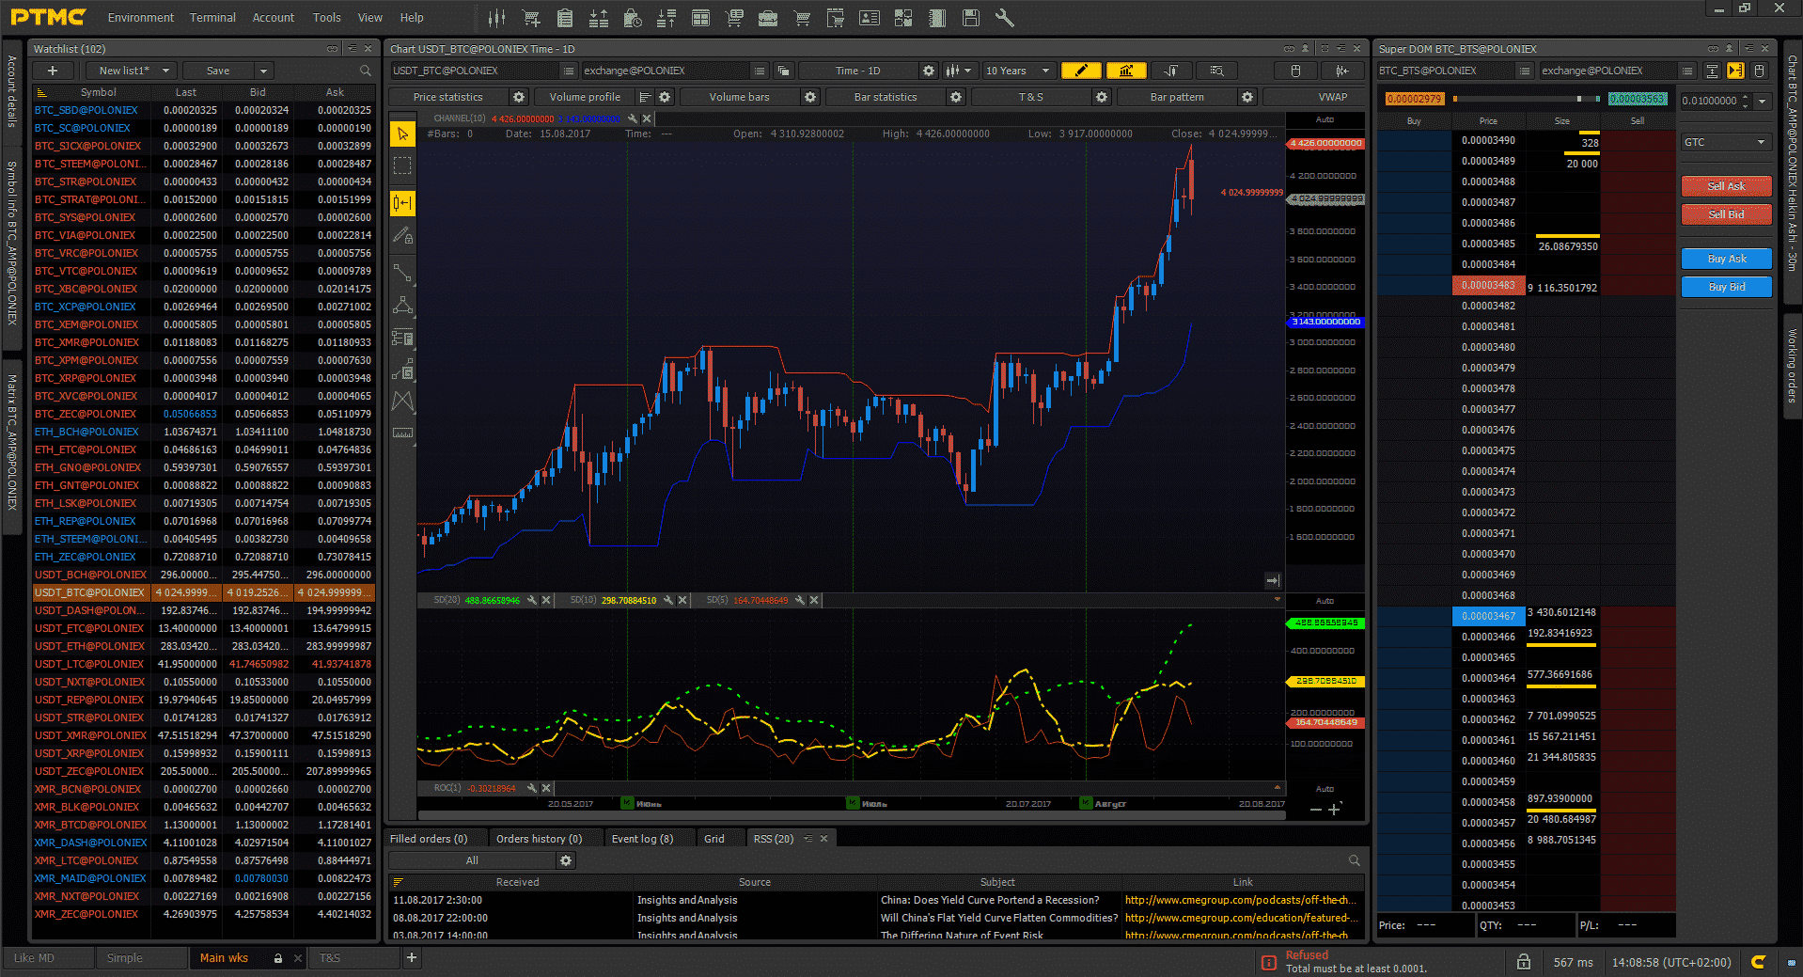Pick the trend line drawing tool
Image resolution: width=1803 pixels, height=977 pixels.
[x=402, y=273]
